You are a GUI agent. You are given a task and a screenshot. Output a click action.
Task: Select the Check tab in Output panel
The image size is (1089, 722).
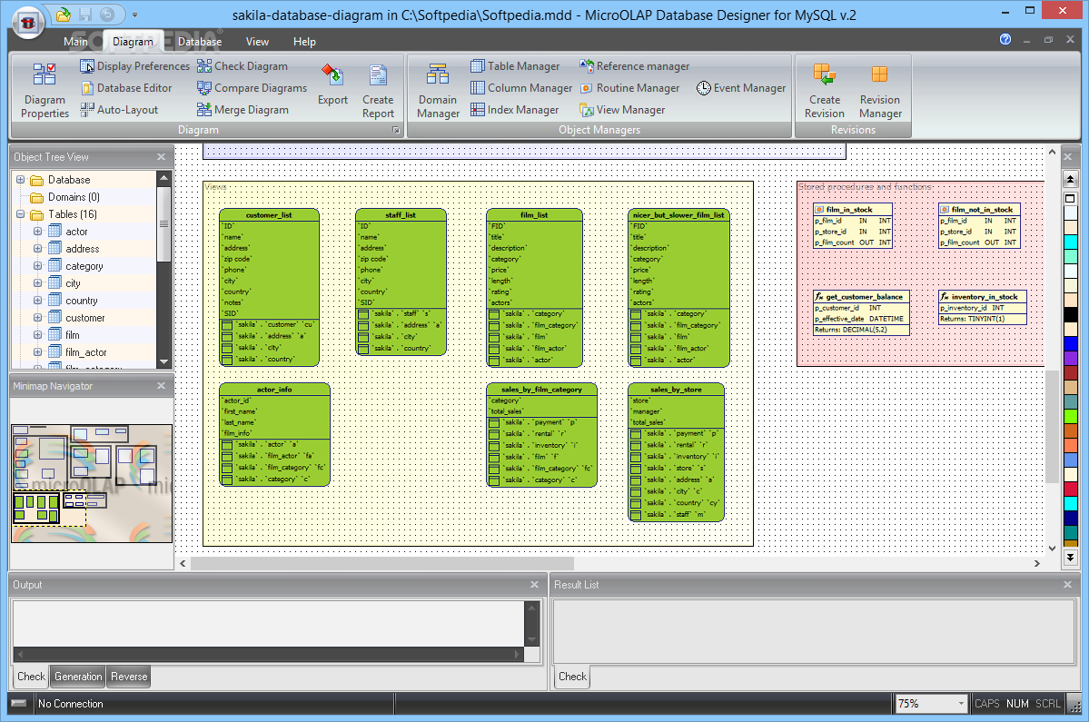(x=31, y=677)
